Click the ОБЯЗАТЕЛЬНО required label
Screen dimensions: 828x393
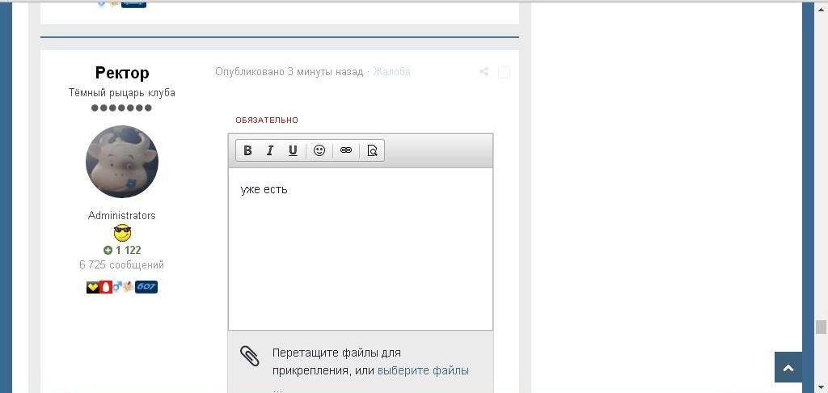coord(267,120)
